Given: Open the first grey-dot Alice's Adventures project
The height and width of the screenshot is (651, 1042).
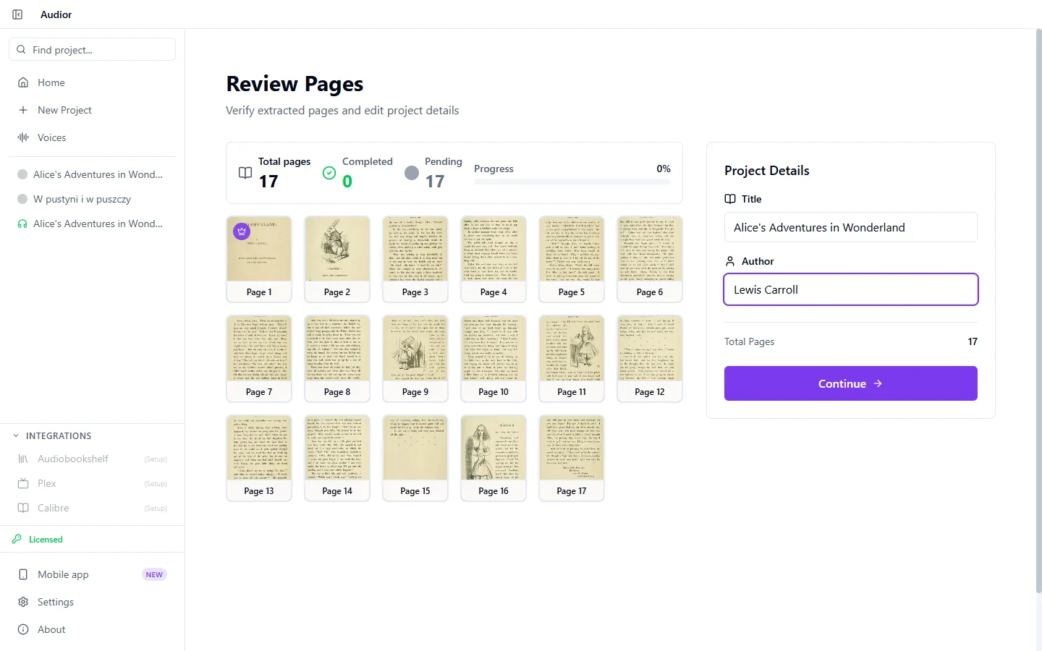Looking at the screenshot, I should (x=92, y=174).
